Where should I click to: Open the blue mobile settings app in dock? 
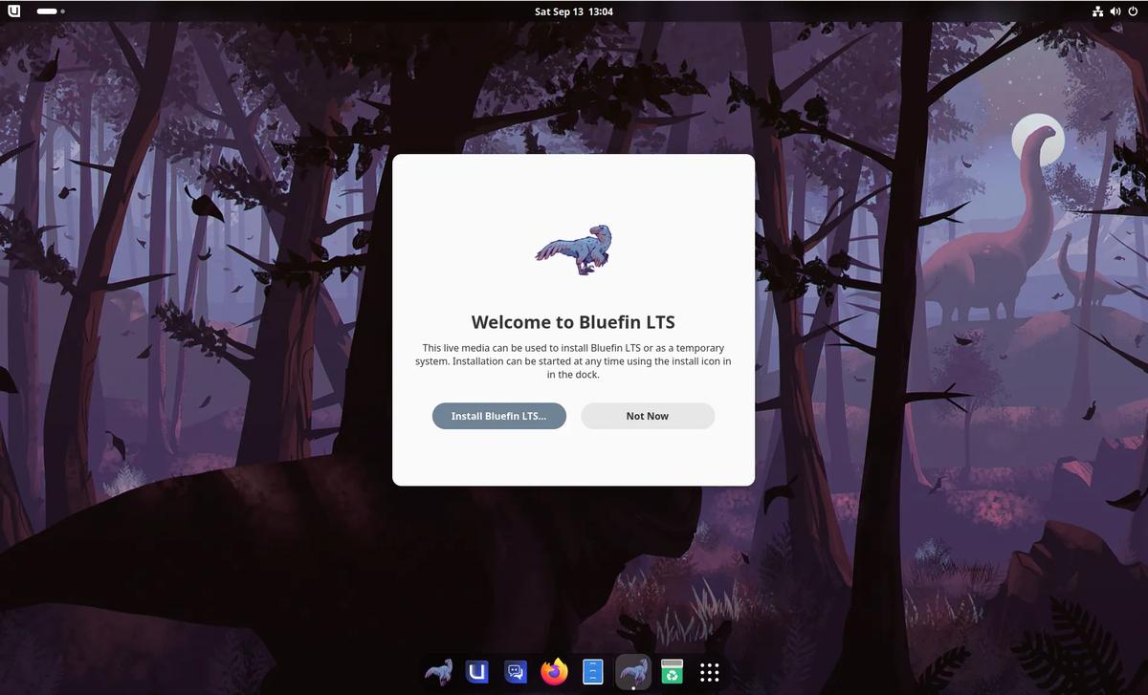click(x=592, y=672)
